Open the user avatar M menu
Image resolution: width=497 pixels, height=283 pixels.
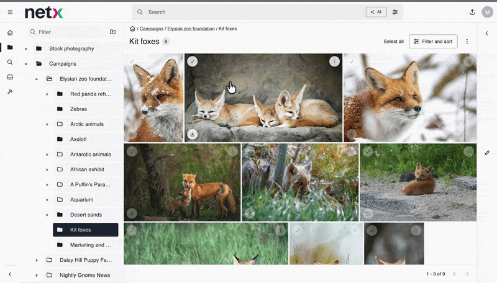coord(487,12)
